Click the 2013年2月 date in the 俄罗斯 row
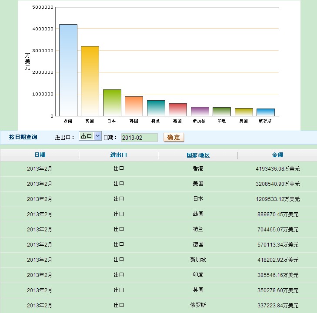Image resolution: width=317 pixels, height=313 pixels. [x=40, y=306]
